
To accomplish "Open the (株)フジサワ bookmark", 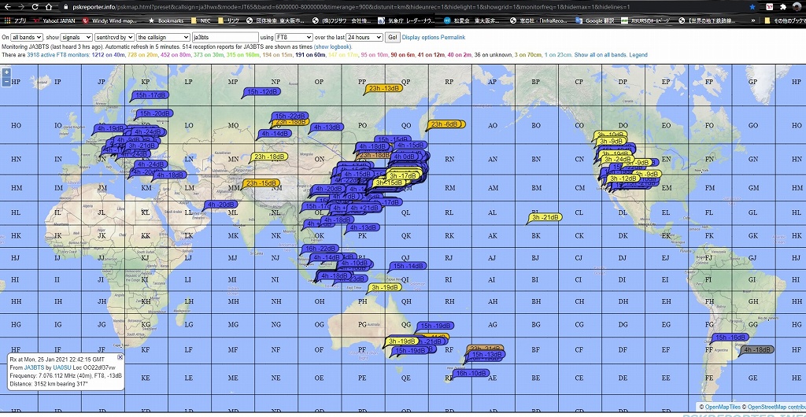I will pos(342,20).
